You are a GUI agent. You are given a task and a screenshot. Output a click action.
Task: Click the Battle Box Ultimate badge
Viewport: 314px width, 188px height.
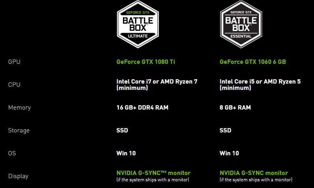click(137, 24)
